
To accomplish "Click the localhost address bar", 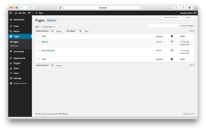I will pos(103,8).
